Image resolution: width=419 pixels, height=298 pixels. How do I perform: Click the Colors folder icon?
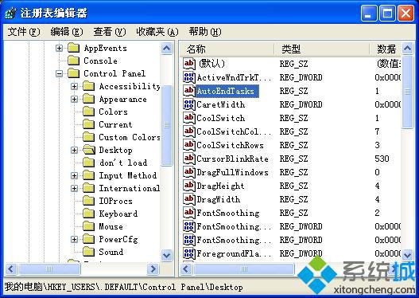click(x=89, y=112)
